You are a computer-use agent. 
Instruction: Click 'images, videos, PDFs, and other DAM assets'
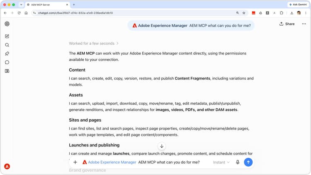(x=197, y=110)
